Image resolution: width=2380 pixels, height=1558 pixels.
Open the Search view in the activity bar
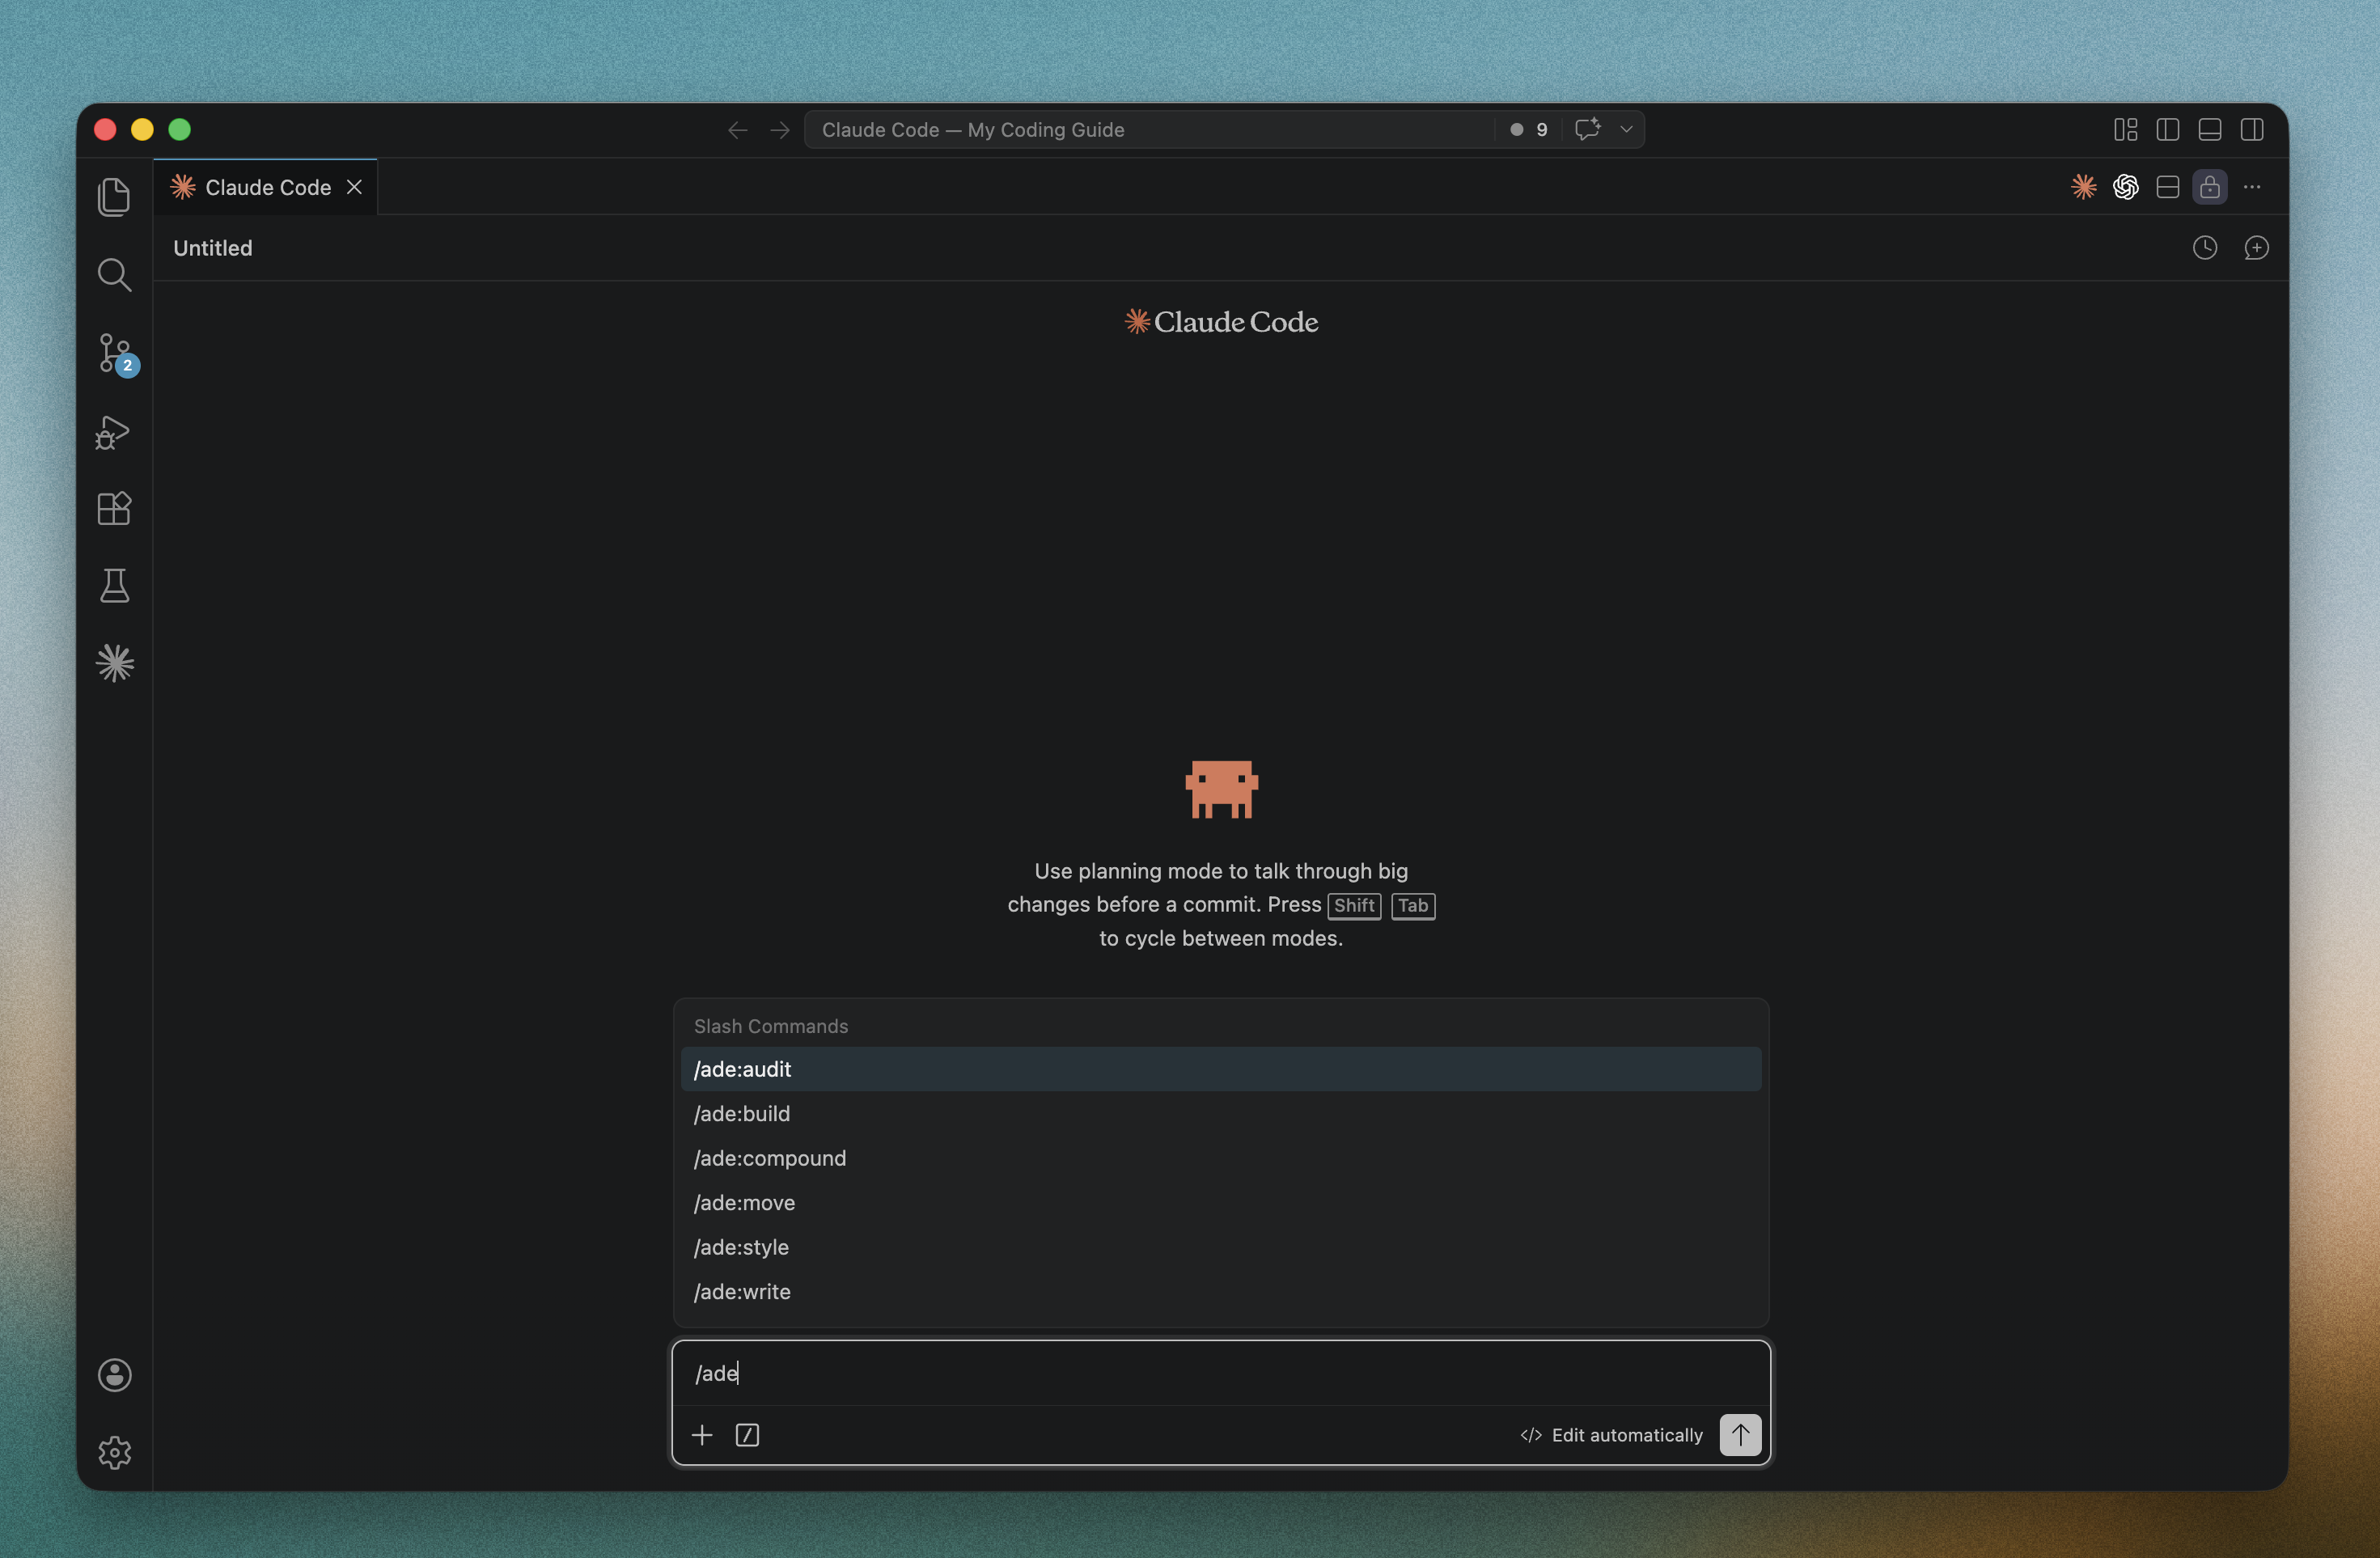[x=114, y=274]
